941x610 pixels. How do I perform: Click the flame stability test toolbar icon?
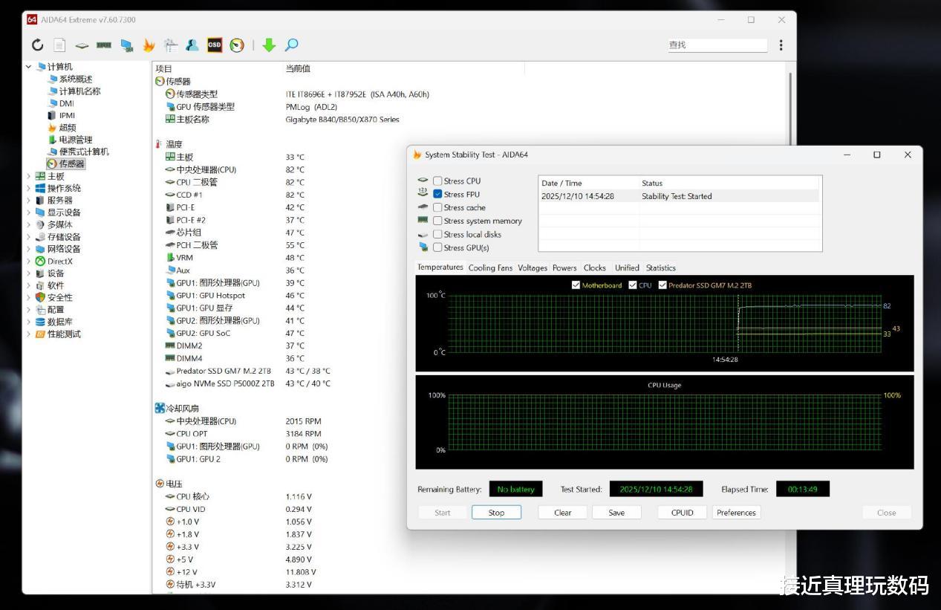coord(149,45)
